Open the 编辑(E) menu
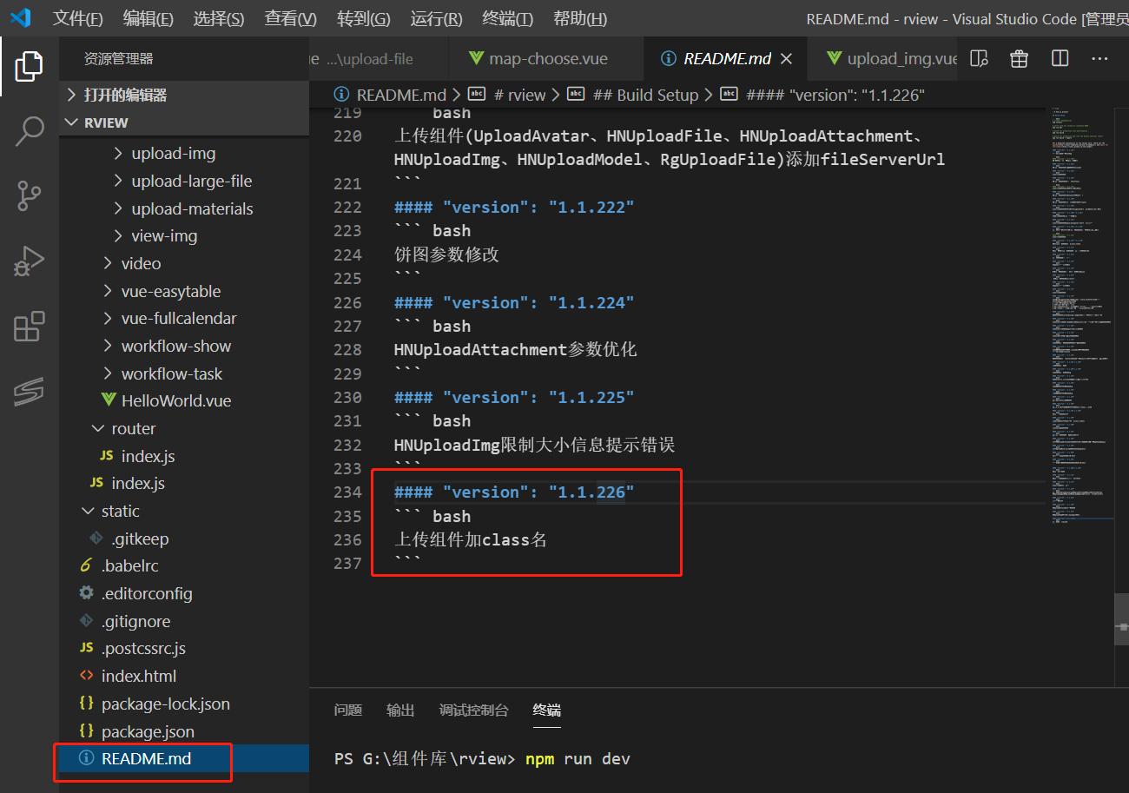1129x793 pixels. [149, 18]
